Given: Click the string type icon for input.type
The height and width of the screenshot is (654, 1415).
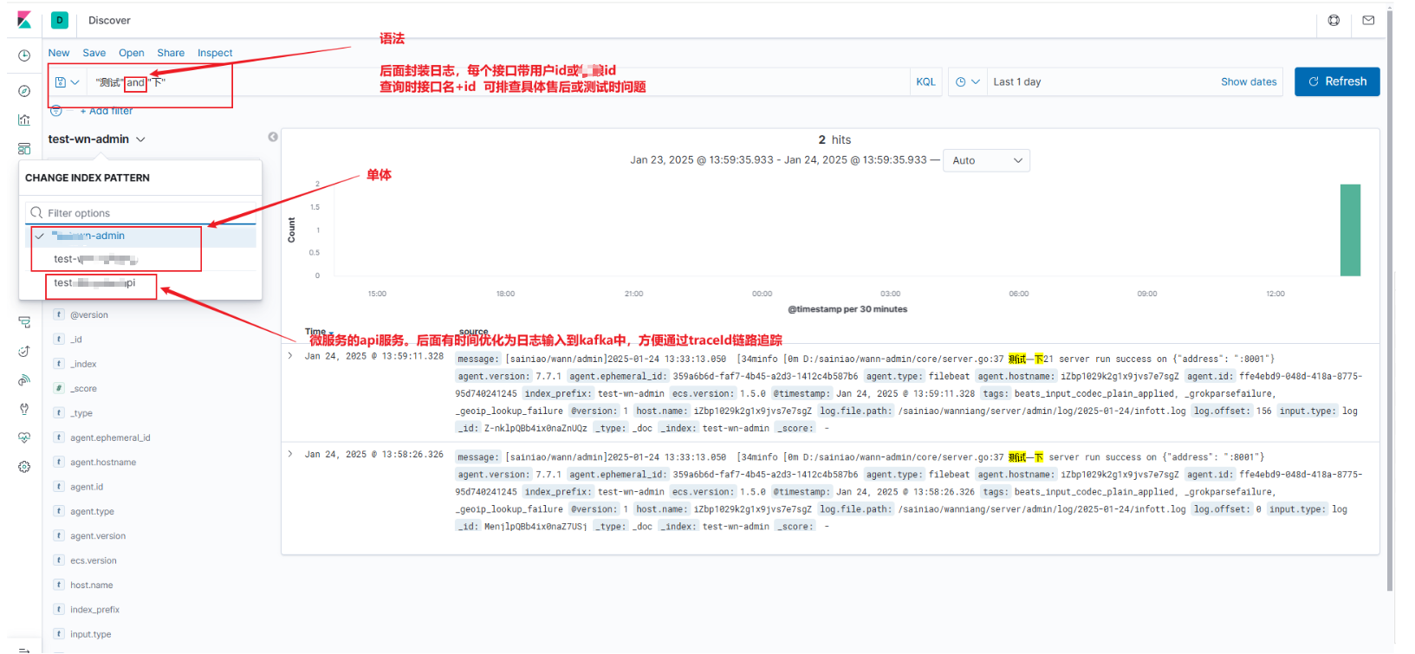Looking at the screenshot, I should pyautogui.click(x=59, y=634).
